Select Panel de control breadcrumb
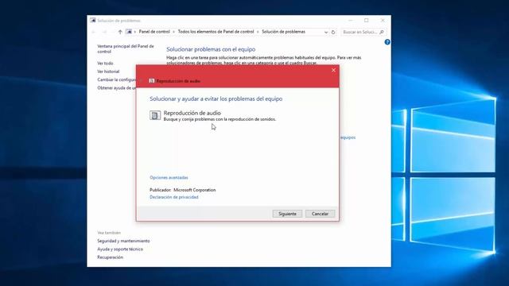This screenshot has width=509, height=286. [154, 32]
